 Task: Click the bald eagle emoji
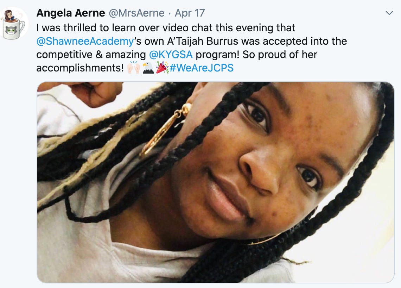click(x=148, y=68)
